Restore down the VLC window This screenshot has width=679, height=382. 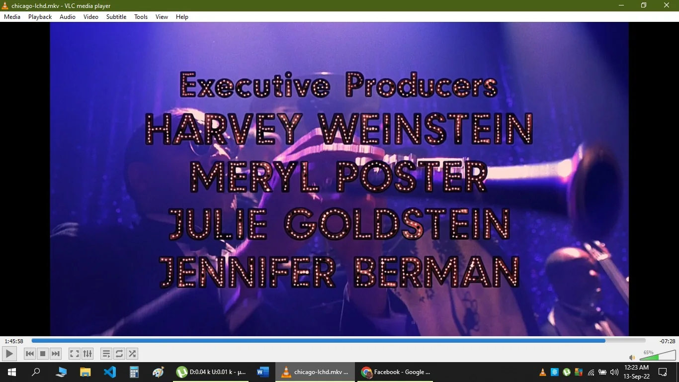point(644,5)
